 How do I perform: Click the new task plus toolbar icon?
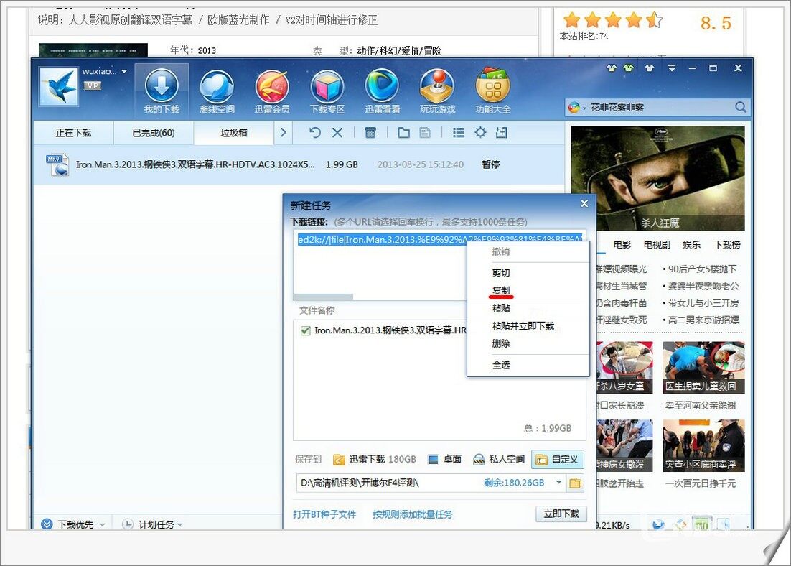point(502,133)
